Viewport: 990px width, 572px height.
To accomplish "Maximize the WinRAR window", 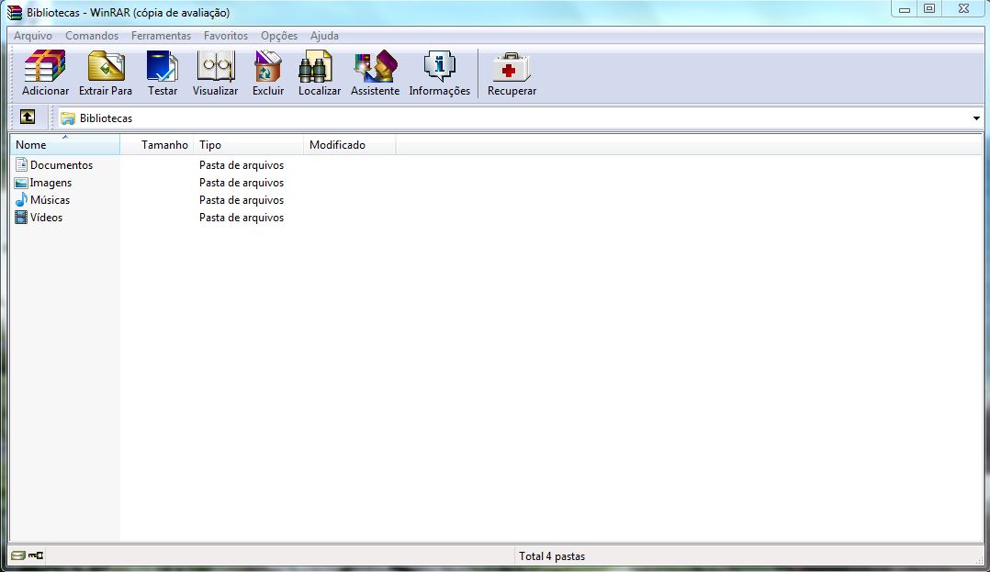I will (x=929, y=9).
